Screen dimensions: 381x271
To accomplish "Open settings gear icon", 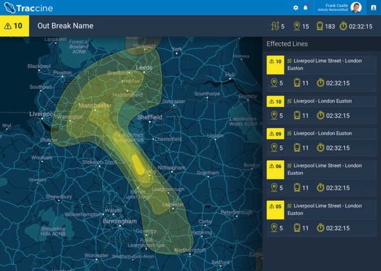I will tap(295, 8).
